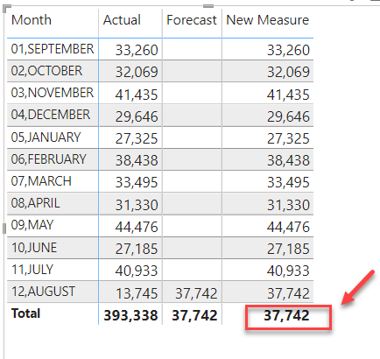Image resolution: width=380 pixels, height=359 pixels.
Task: Click the 11,JULY row label
Action: point(32,270)
